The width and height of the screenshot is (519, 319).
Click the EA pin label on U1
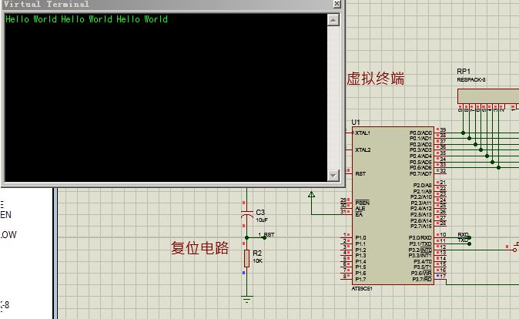(x=359, y=215)
